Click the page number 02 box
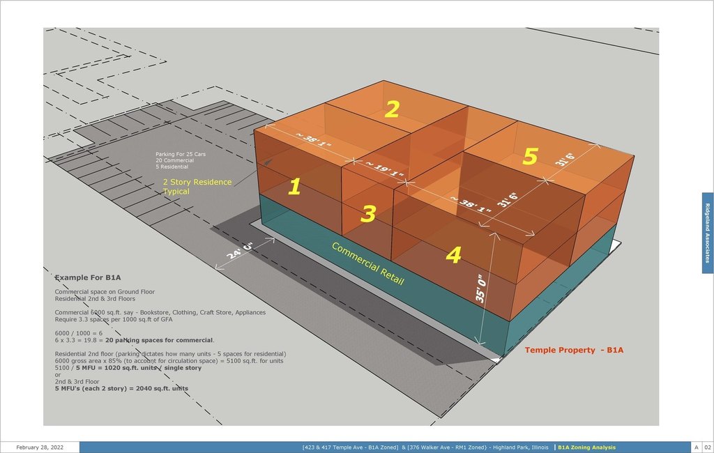714x453 pixels. [x=706, y=447]
